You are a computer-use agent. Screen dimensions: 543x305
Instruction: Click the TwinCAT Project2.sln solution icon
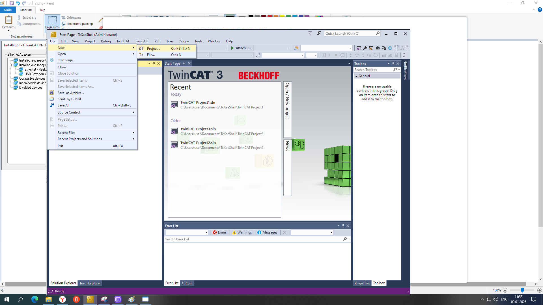click(174, 145)
